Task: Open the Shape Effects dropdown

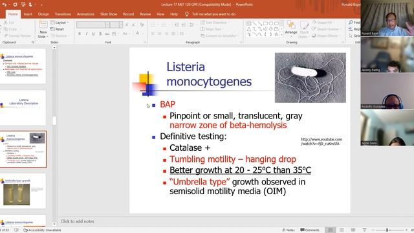Action: click(325, 36)
